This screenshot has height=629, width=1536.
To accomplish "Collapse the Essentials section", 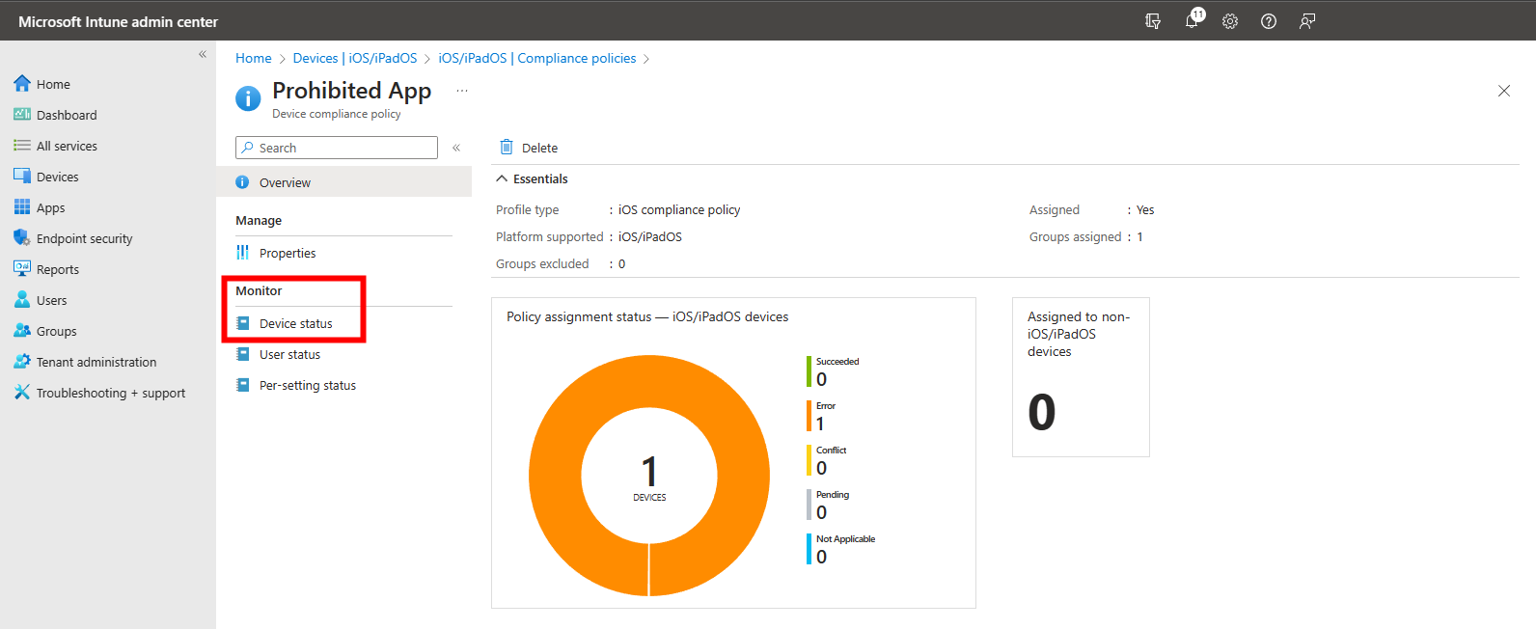I will tap(502, 178).
